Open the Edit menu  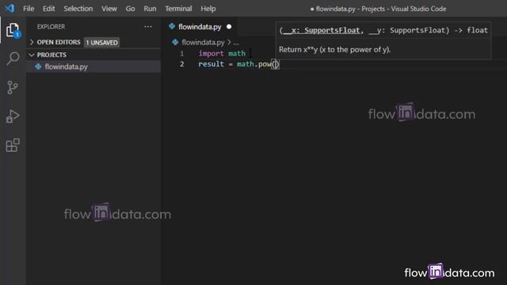49,9
